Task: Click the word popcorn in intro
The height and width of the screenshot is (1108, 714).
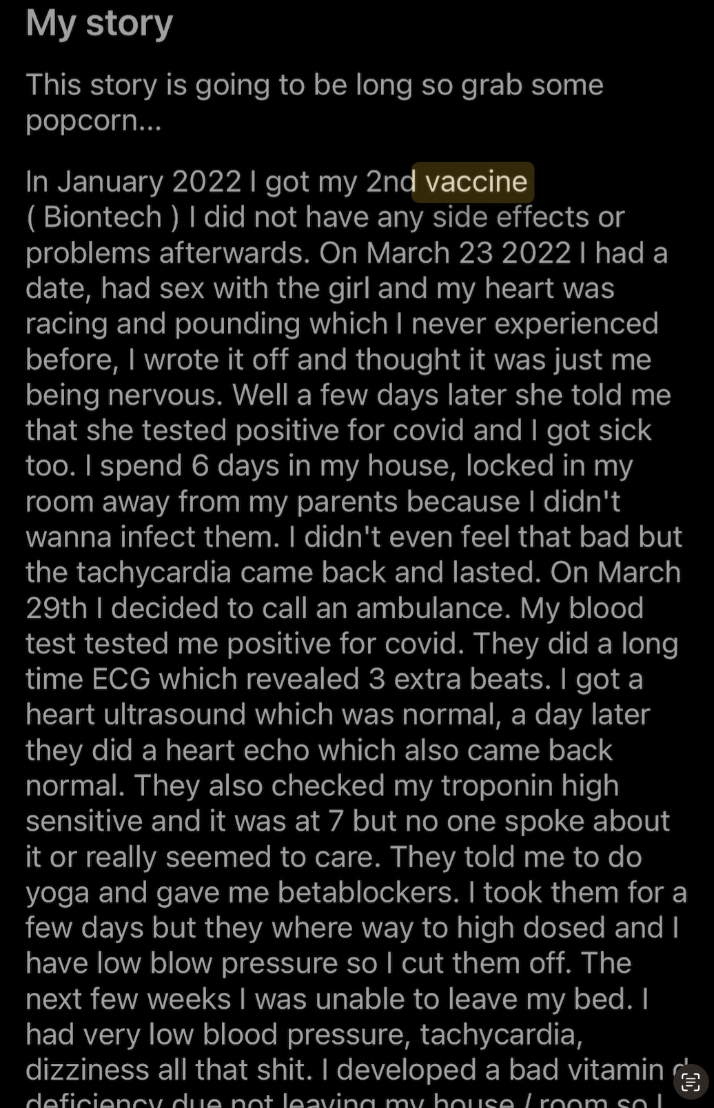Action: [x=84, y=121]
